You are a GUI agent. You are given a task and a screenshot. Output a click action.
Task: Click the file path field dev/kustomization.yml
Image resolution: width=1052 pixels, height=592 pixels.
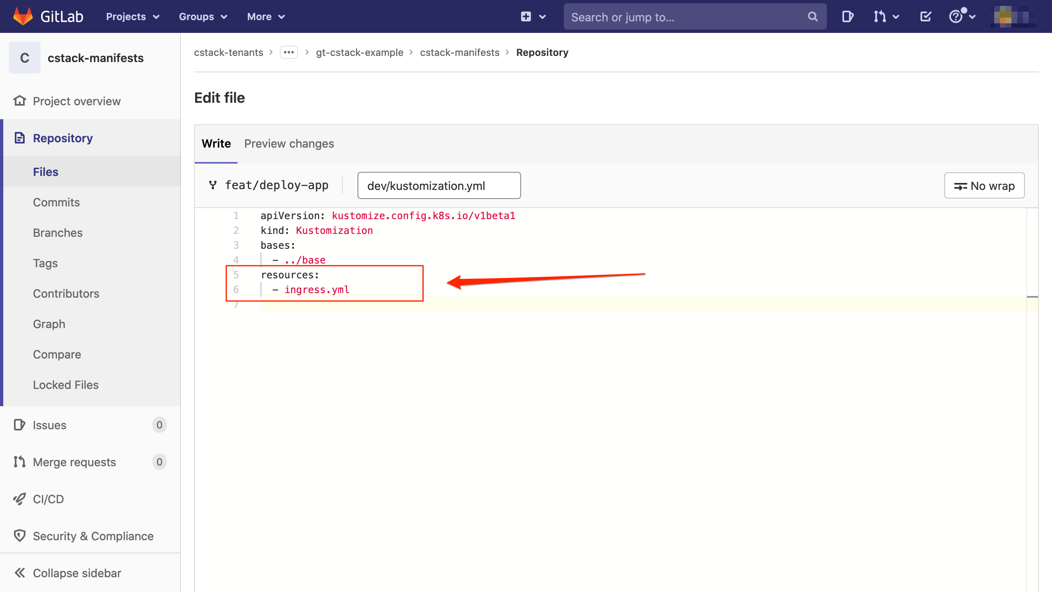coord(439,185)
